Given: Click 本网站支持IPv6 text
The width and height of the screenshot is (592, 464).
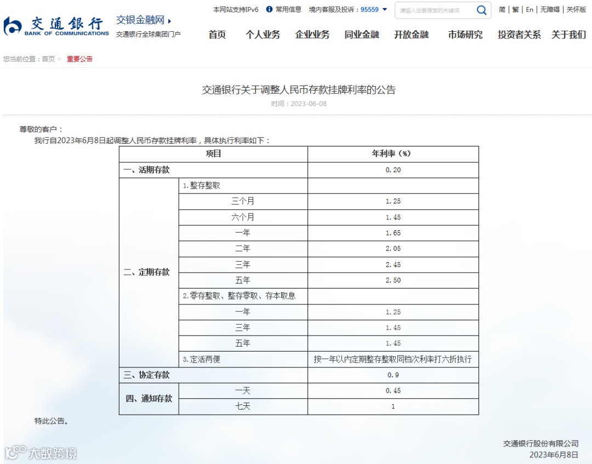Looking at the screenshot, I should point(236,9).
